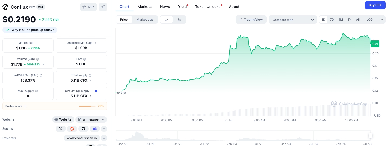Expand more socials chevron
The height and width of the screenshot is (146, 390).
coord(104,129)
